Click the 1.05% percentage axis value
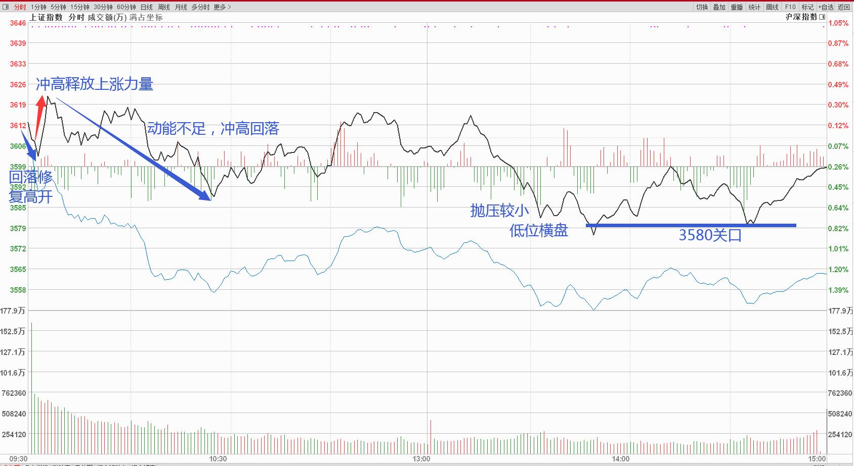The image size is (854, 466). (838, 23)
